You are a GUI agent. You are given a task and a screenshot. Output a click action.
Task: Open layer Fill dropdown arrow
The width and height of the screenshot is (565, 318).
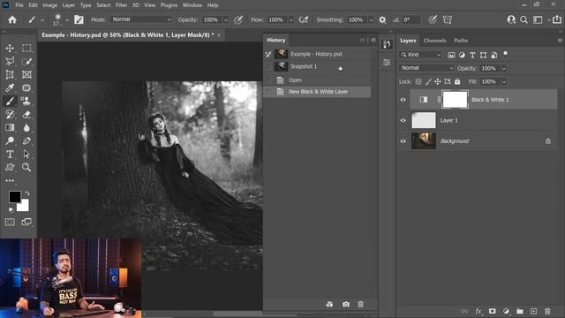[504, 82]
